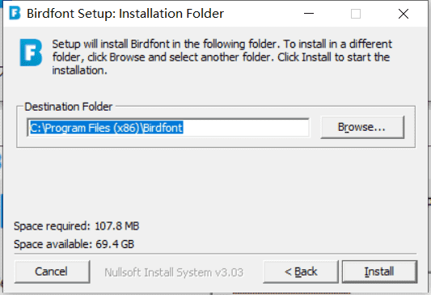Image resolution: width=431 pixels, height=295 pixels.
Task: Cancel the Birdfont installation
Action: point(53,272)
